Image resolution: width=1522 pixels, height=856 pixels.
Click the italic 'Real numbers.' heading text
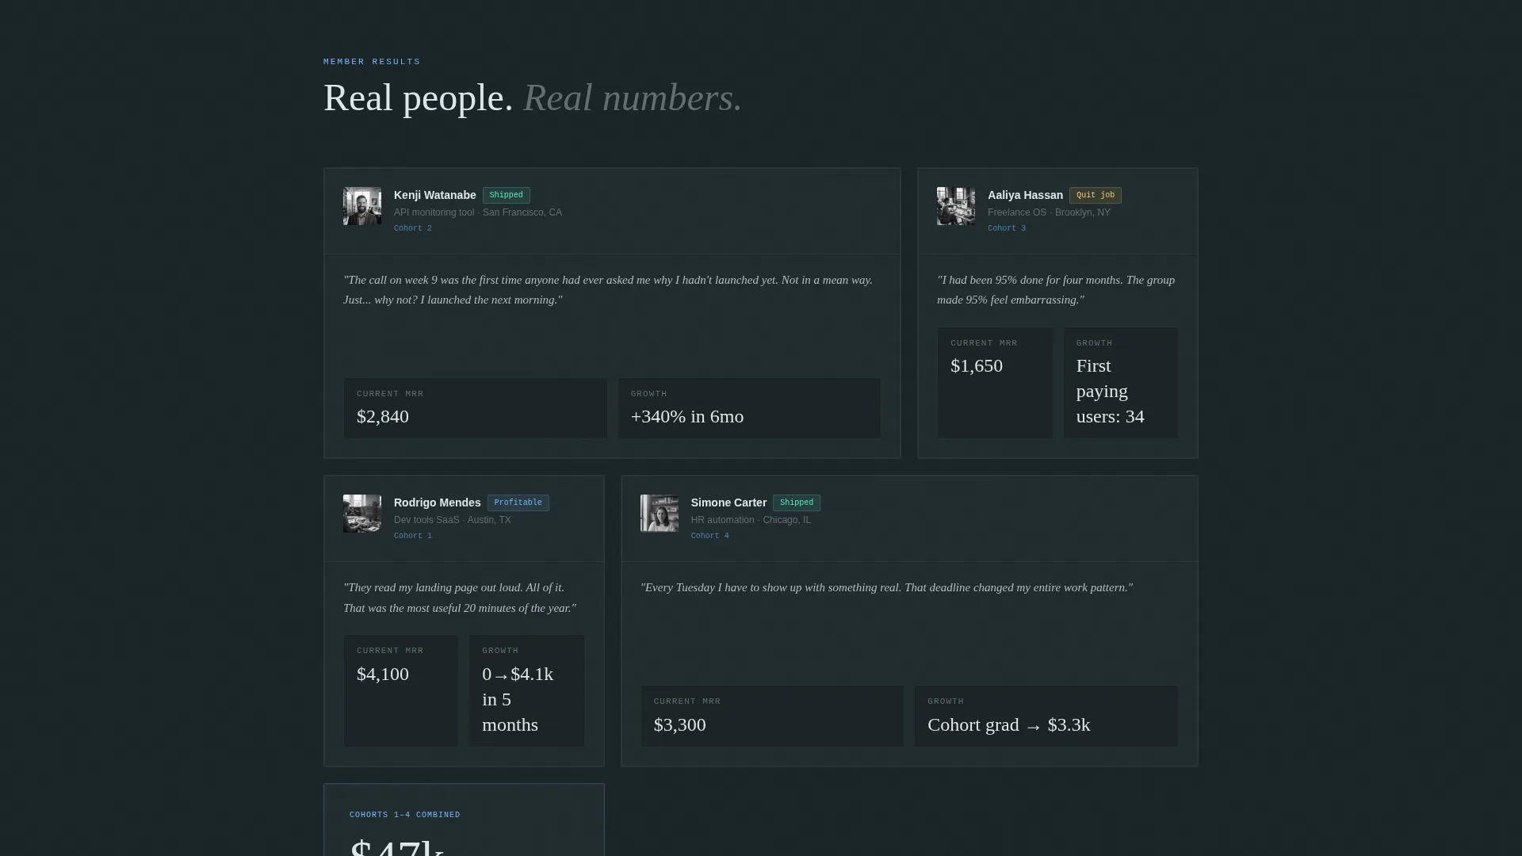(633, 98)
